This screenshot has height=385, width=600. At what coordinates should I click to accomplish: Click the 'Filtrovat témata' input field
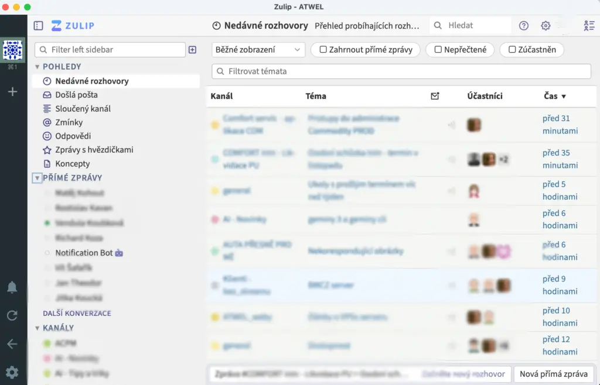[401, 71]
